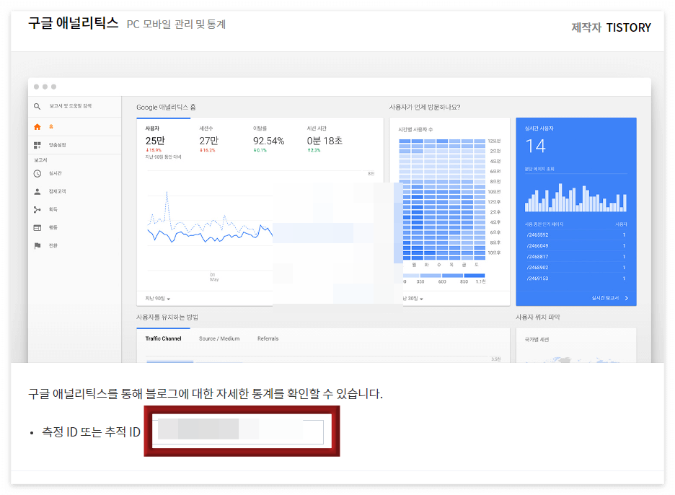Click the Google 애널리틱스 홈 heading
Viewport: 675px width, 495px height.
click(x=166, y=108)
